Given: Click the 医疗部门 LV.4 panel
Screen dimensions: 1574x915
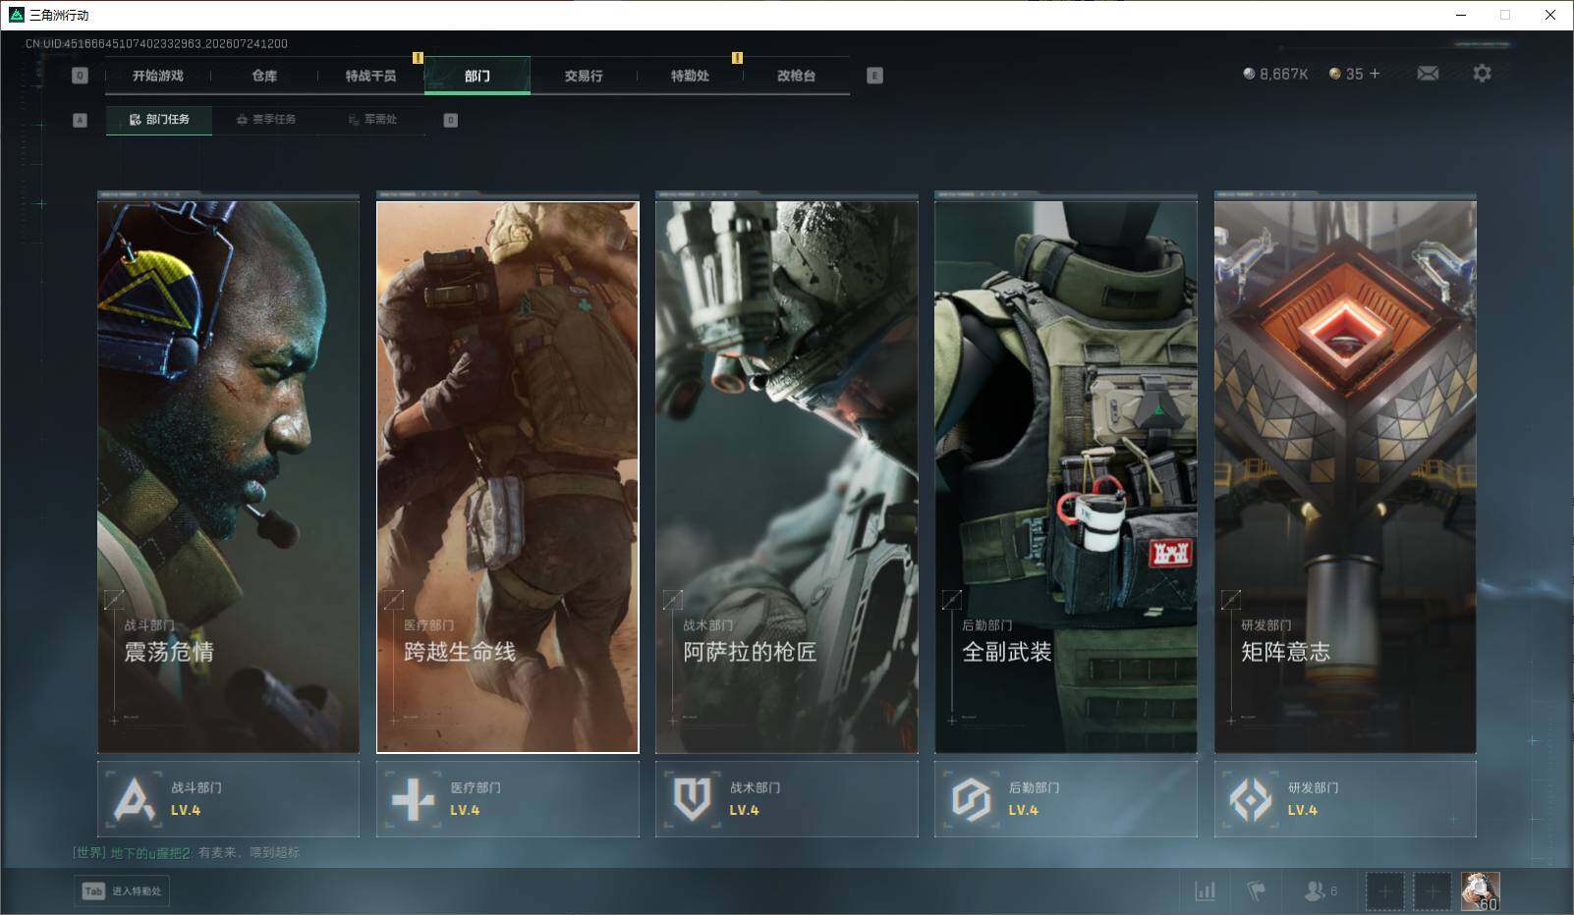Looking at the screenshot, I should point(507,799).
